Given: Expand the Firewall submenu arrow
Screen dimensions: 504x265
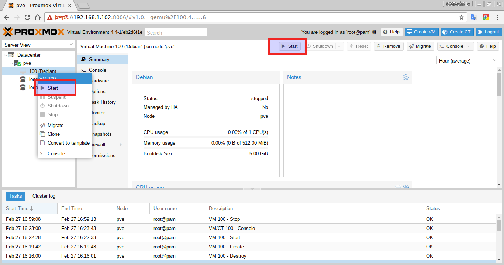Looking at the screenshot, I should click(x=121, y=145).
